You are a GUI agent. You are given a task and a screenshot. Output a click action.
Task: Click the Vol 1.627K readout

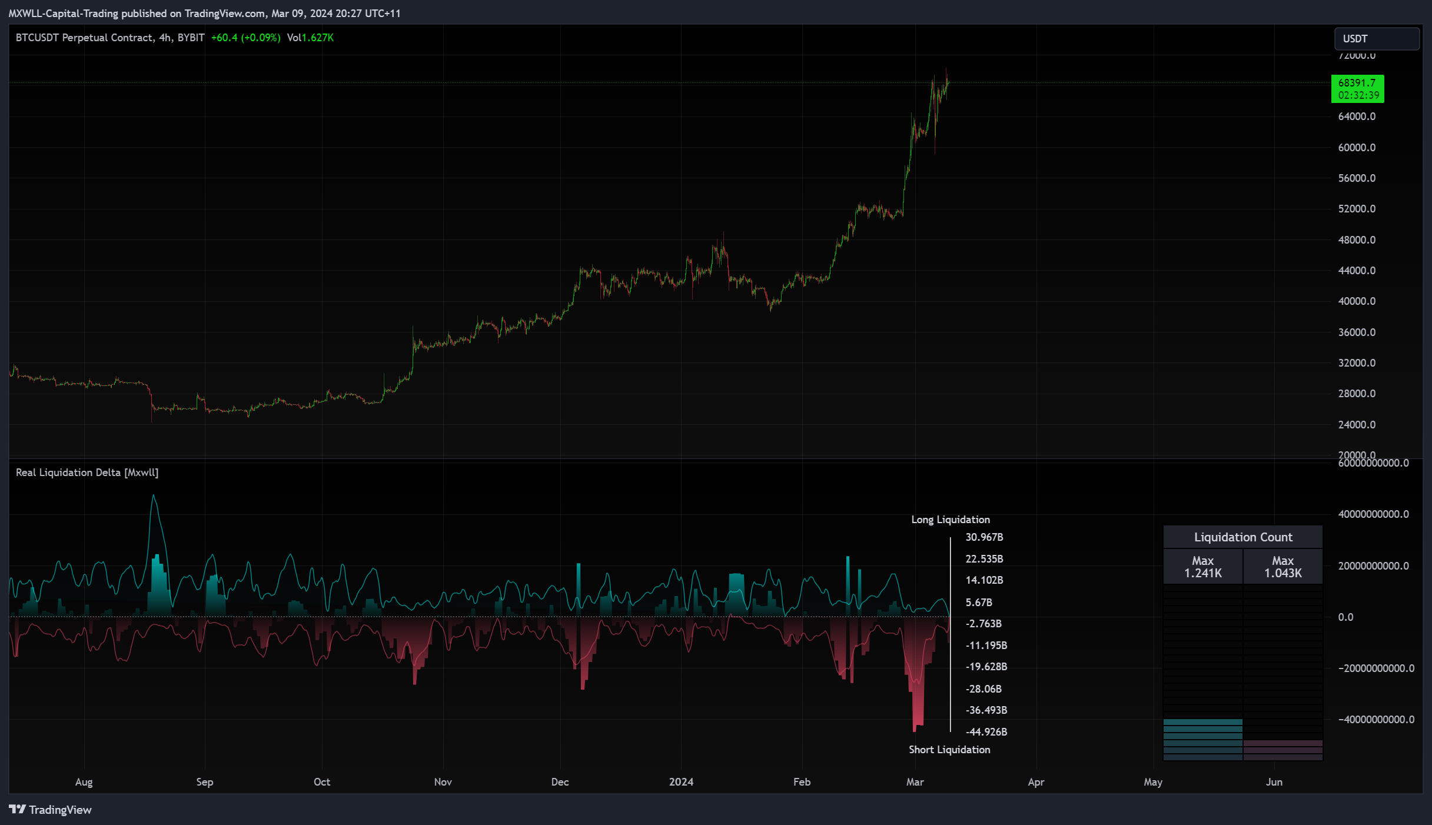(310, 38)
